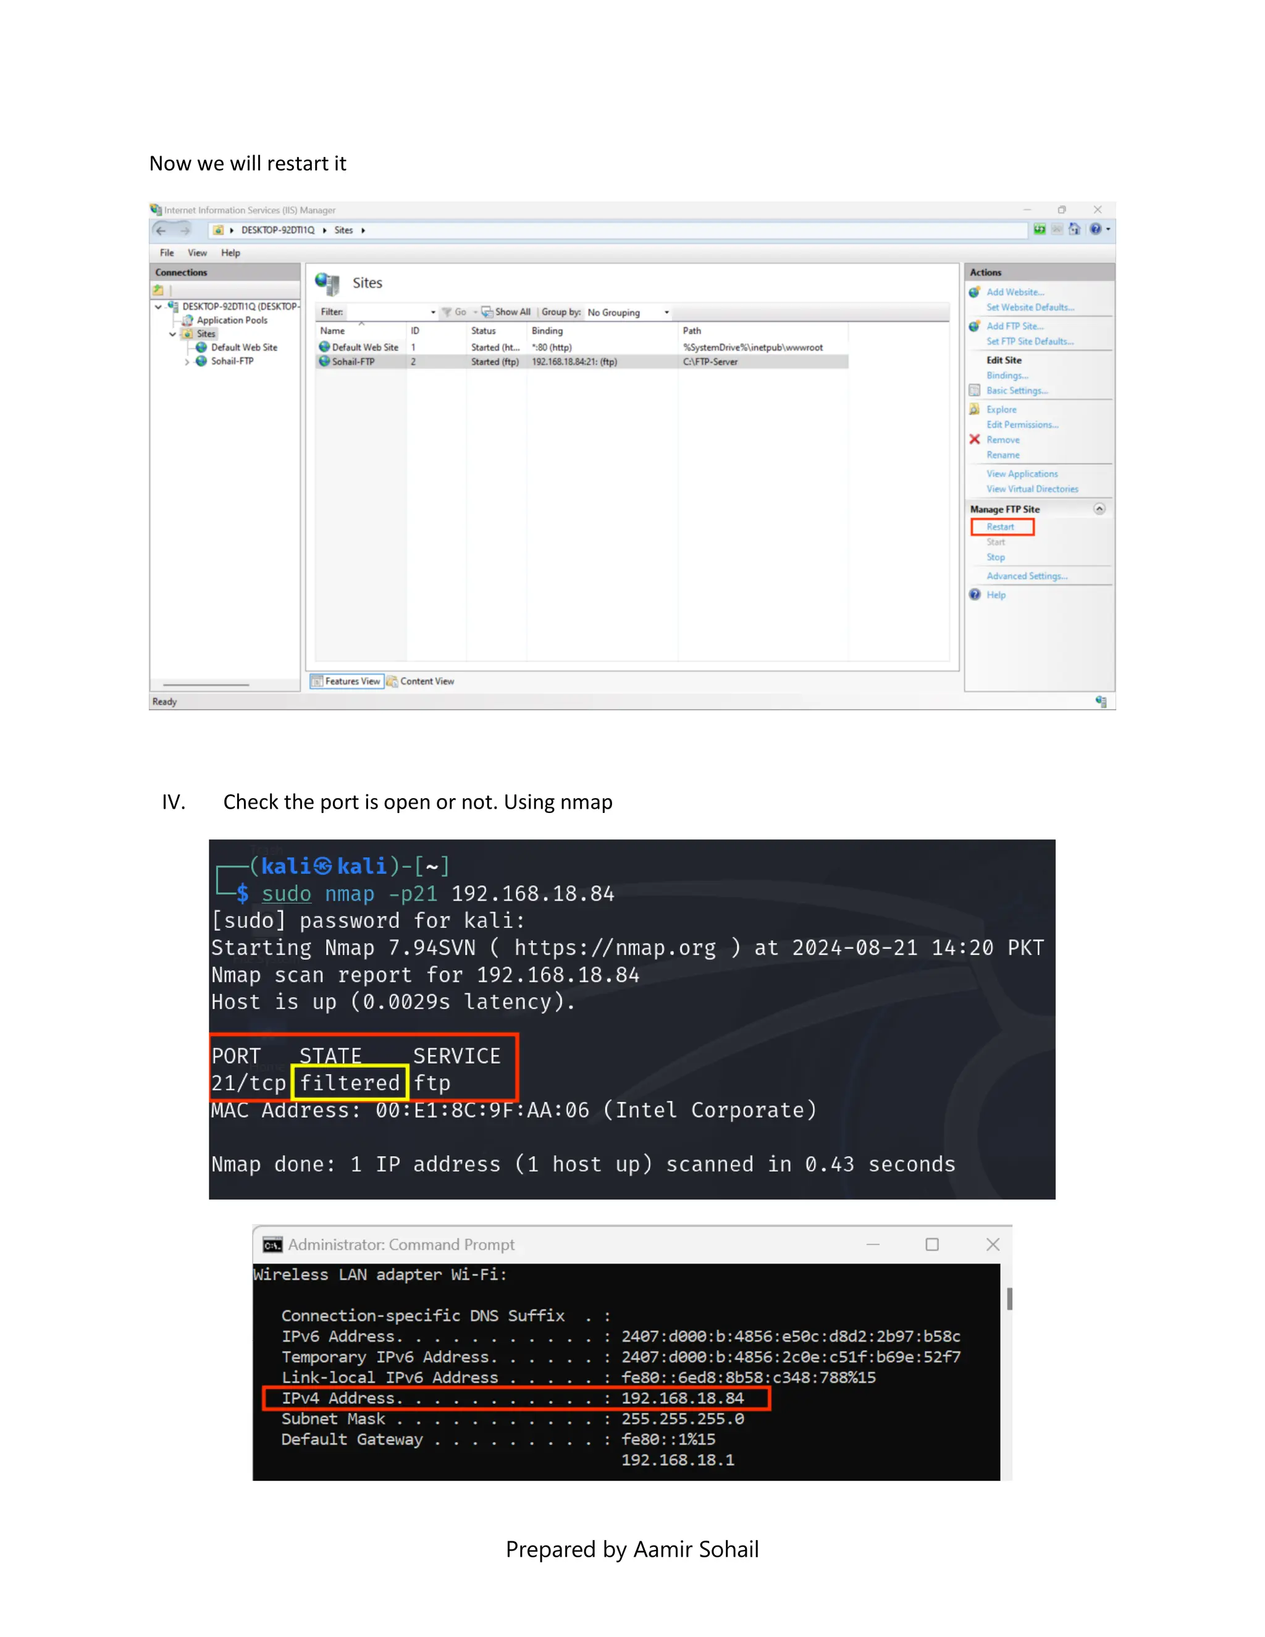
Task: Click the Rename link in Actions
Action: tap(1004, 455)
